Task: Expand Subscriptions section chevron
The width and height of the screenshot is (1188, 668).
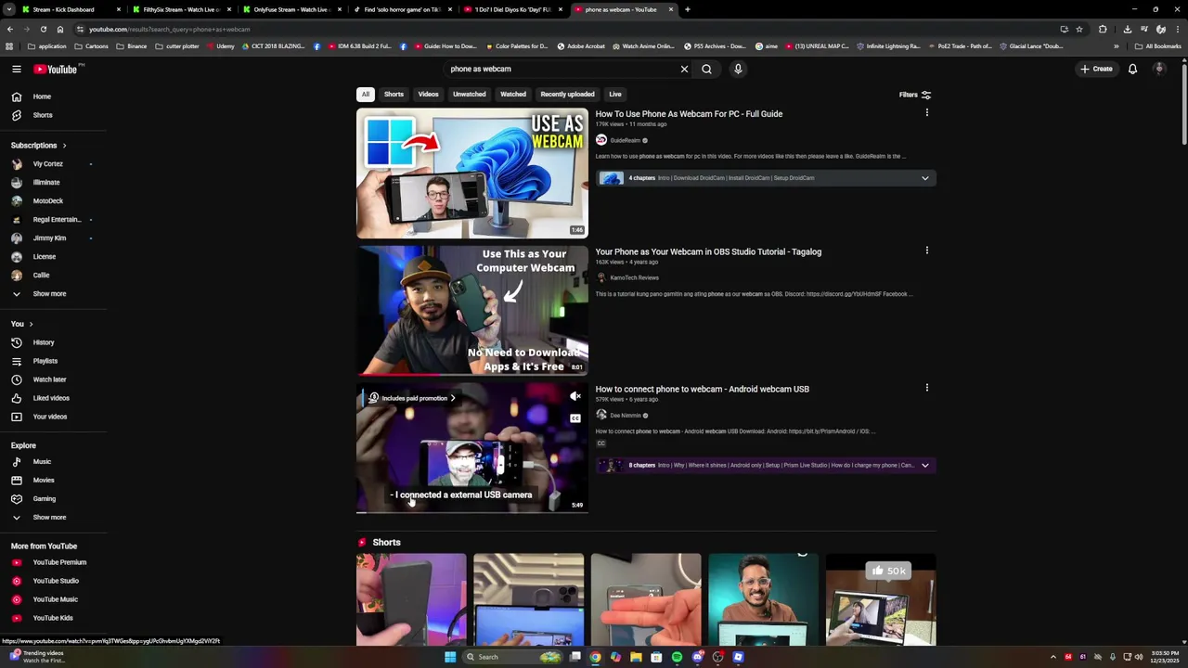Action: [x=64, y=146]
